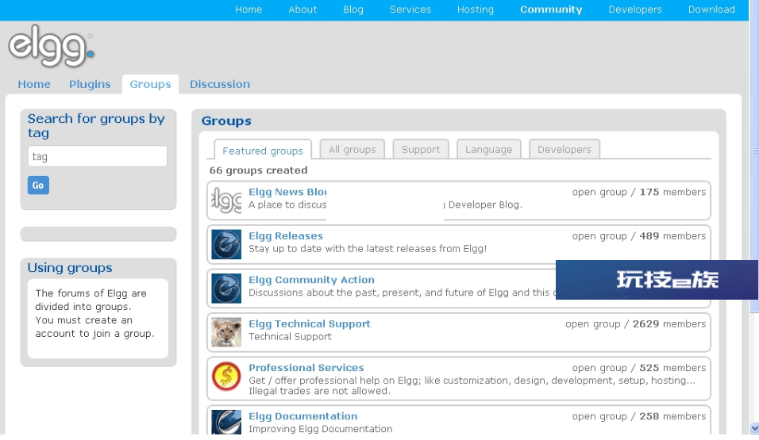Open the Developers top navigation link
The height and width of the screenshot is (440, 759).
634,10
